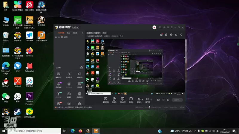Viewport: 239px width, 134px height.
Task: Open the calendar-check task tool in toolbox
Action: pos(79,75)
